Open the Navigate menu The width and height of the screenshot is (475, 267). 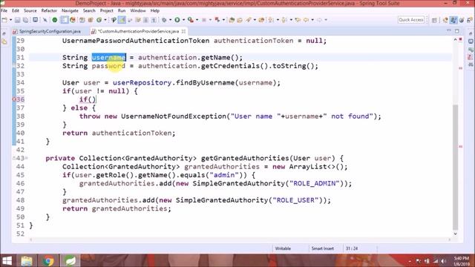tap(70, 10)
